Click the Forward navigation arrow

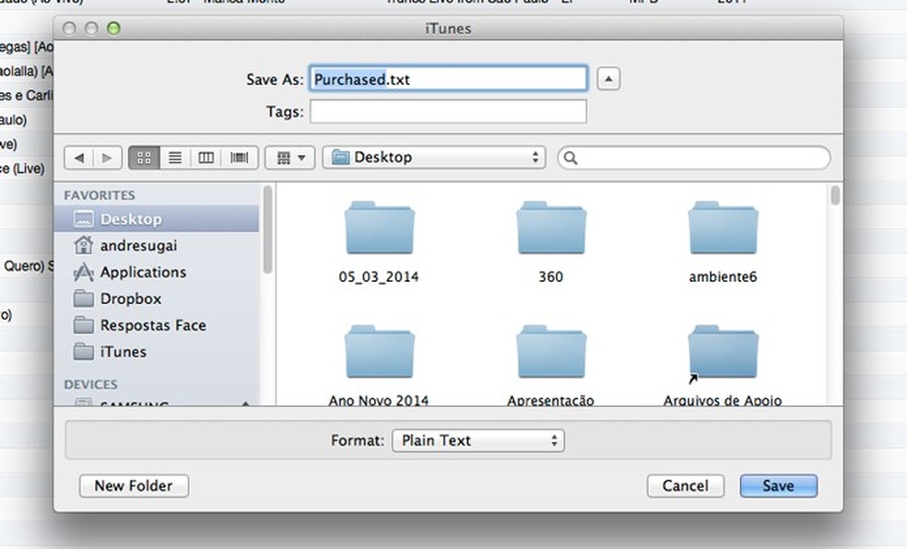[x=107, y=158]
